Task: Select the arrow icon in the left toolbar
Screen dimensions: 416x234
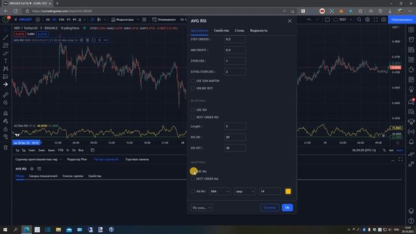Action: [6, 84]
